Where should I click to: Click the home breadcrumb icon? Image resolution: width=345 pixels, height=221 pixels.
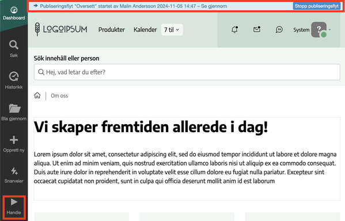37,95
